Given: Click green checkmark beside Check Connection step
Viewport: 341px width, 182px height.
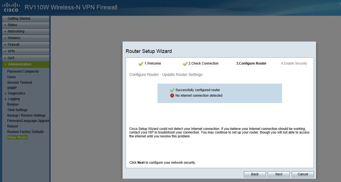Looking at the screenshot, I should (185, 64).
